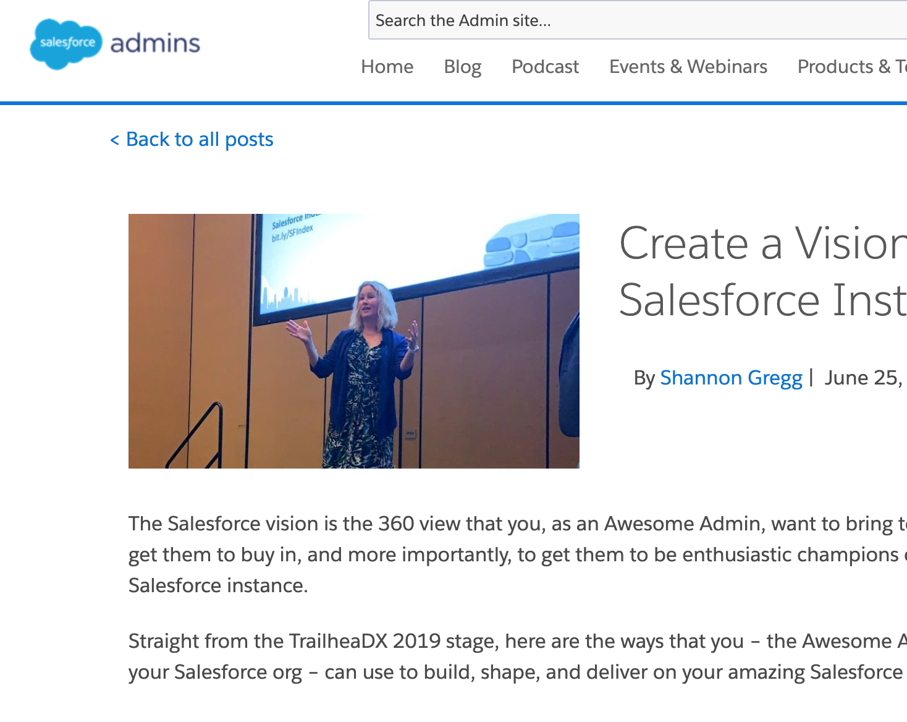Open the Products menu item
The height and width of the screenshot is (722, 907).
[852, 67]
